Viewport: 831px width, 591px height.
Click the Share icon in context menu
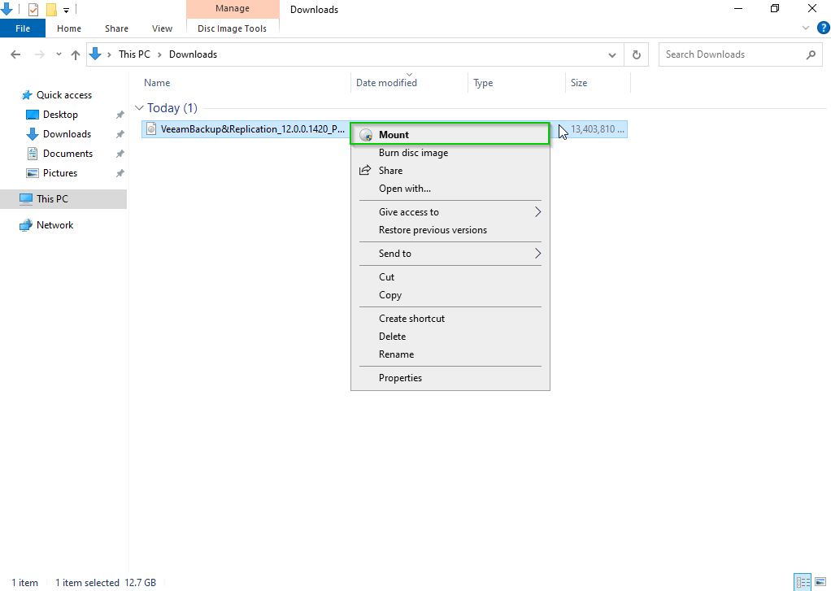coord(365,171)
